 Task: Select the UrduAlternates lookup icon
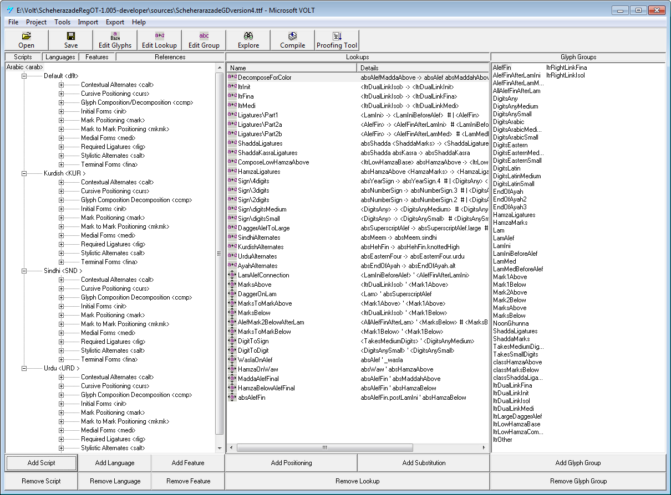(232, 256)
